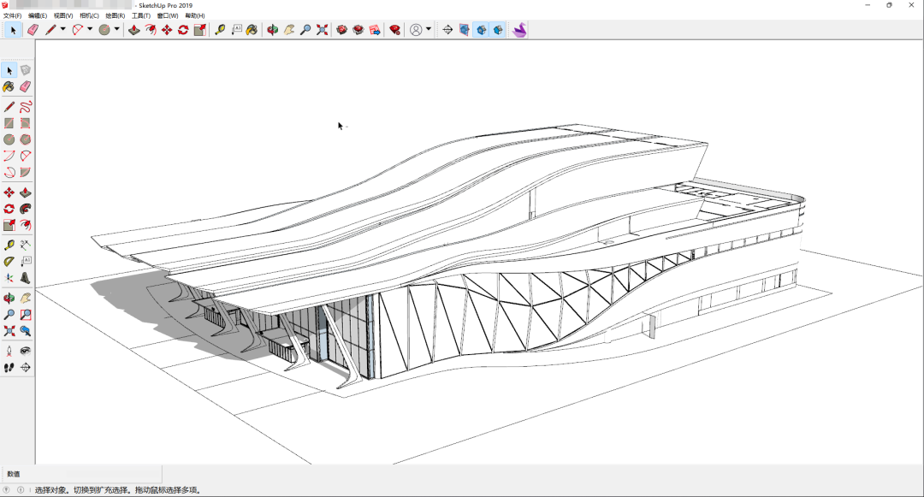This screenshot has height=497, width=924.
Task: Choose the Move tool in top toolbar
Action: point(167,30)
